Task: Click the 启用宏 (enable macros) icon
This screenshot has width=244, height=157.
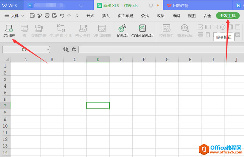Action: pos(9,31)
